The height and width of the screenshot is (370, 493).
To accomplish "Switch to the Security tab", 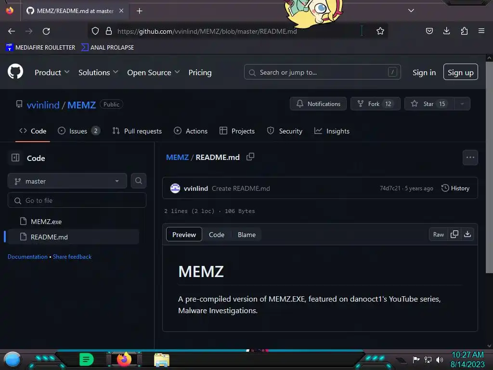I will point(285,131).
